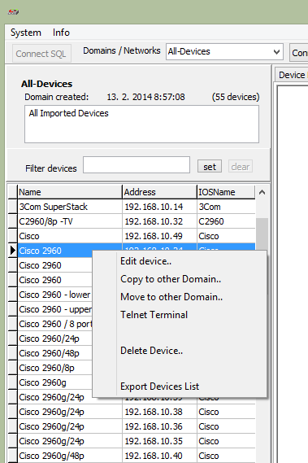Open the Domains / Networks All-Devices dropdown
The height and width of the screenshot is (463, 308).
(x=224, y=52)
